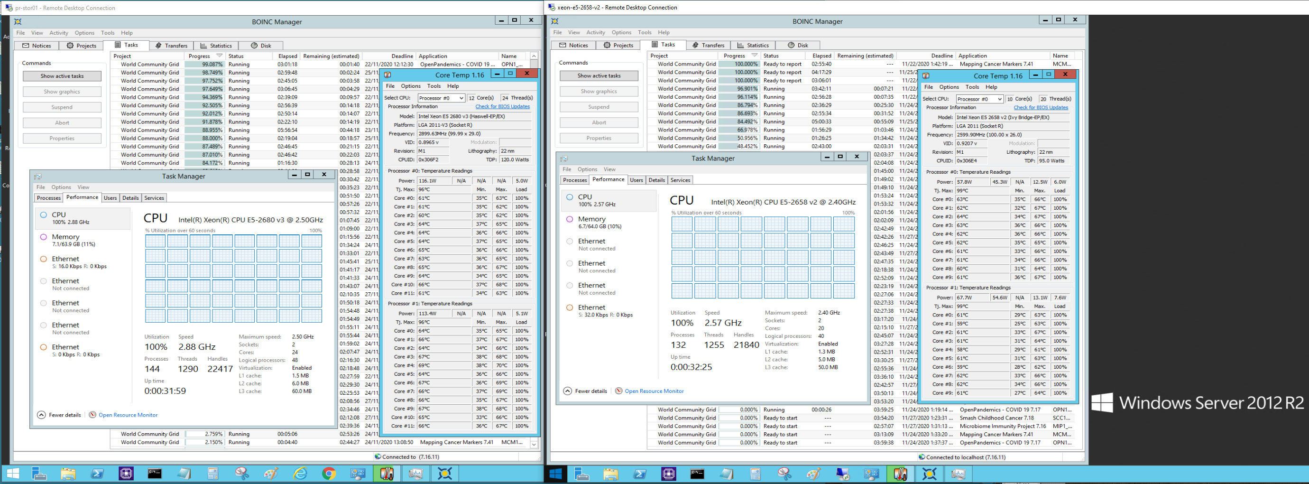Select Memory 7.1/63.9 GB in pr-stor01 Task Manager
This screenshot has height=484, width=1309.
tap(83, 240)
